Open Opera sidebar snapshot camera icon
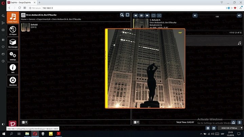The width and height of the screenshot is (244, 137). click(x=3, y=30)
